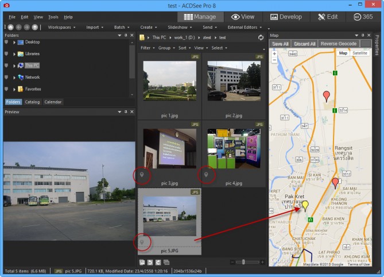Select the yellow map marker near Pak Kret
The image size is (384, 277).
305,206
